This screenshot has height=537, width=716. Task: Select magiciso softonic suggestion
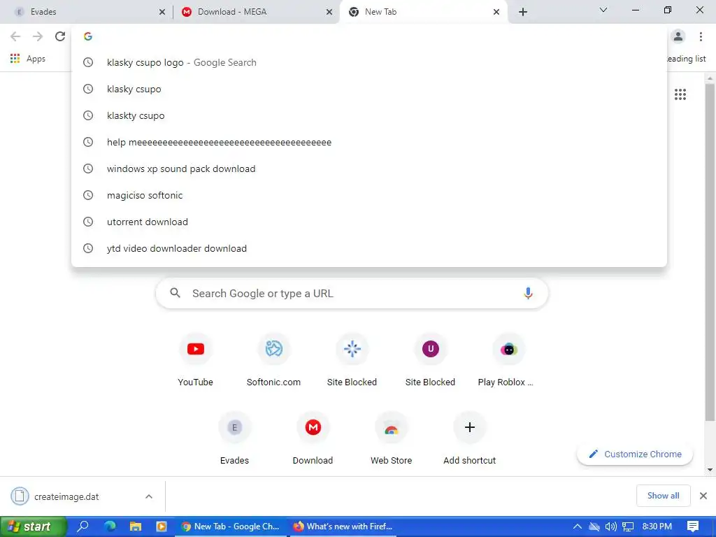tap(369, 195)
